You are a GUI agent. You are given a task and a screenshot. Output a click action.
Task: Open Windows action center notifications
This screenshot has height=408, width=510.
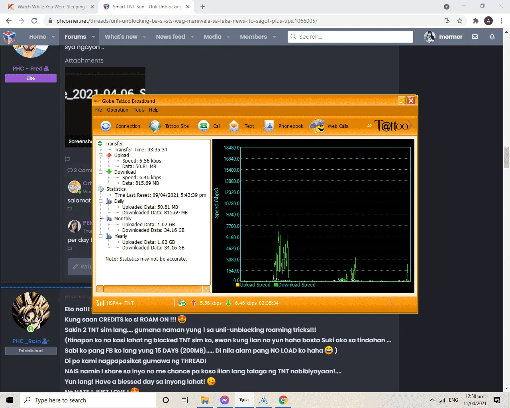tap(497, 400)
